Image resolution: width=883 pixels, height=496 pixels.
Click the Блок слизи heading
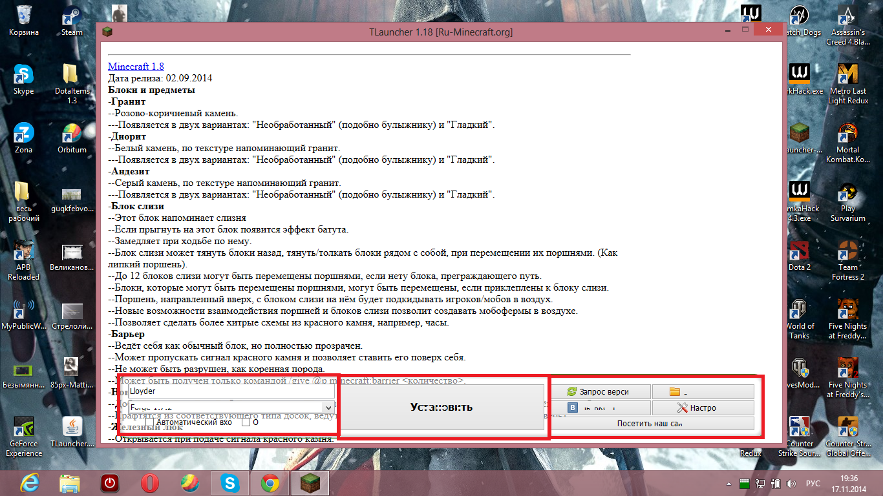coord(137,206)
